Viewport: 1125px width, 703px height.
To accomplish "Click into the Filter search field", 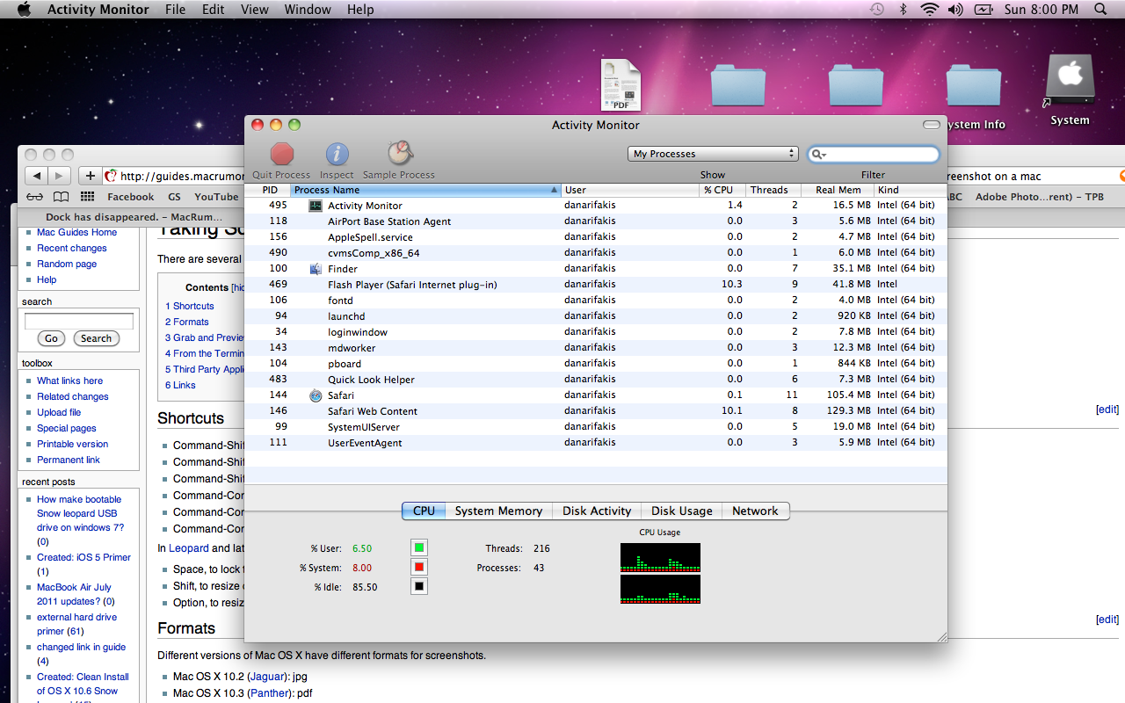I will (x=874, y=154).
